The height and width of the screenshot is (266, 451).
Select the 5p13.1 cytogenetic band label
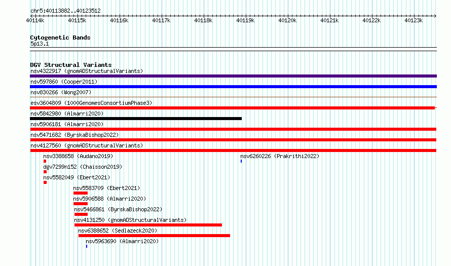click(40, 44)
